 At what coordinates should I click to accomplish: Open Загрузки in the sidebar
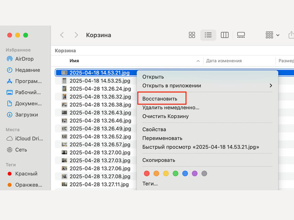click(x=22, y=115)
